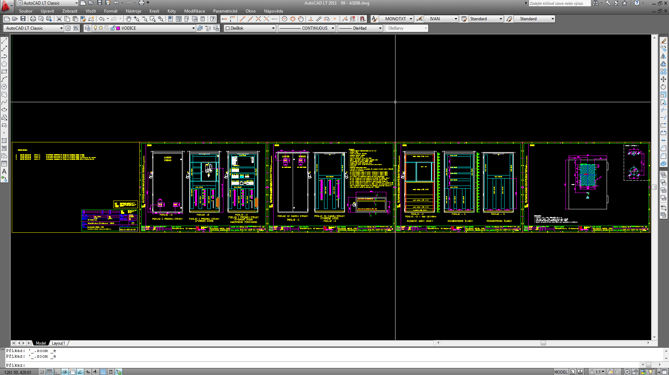Click the Pan (hand) tool icon
The image size is (669, 375).
coord(129,19)
